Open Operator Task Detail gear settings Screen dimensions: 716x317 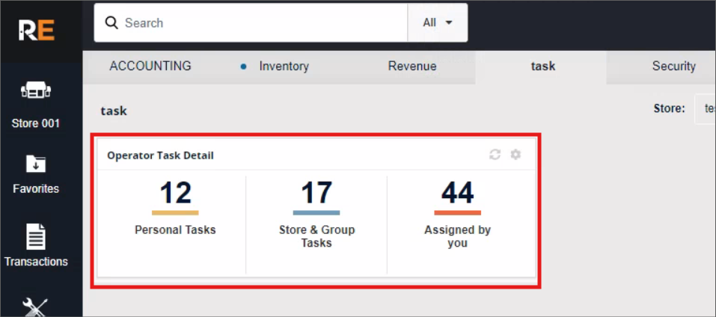(x=515, y=155)
